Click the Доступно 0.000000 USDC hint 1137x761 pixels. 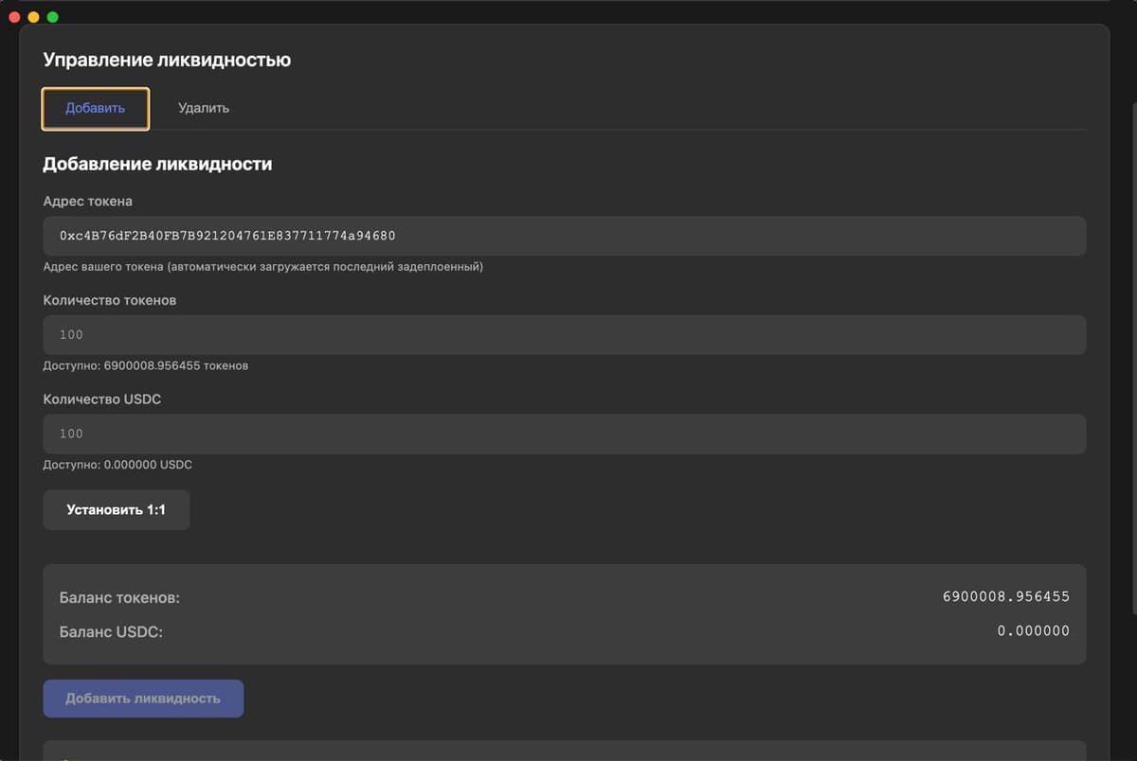coord(117,465)
